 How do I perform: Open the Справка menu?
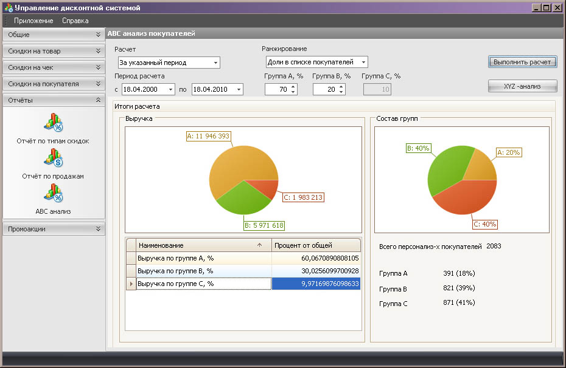pyautogui.click(x=75, y=21)
